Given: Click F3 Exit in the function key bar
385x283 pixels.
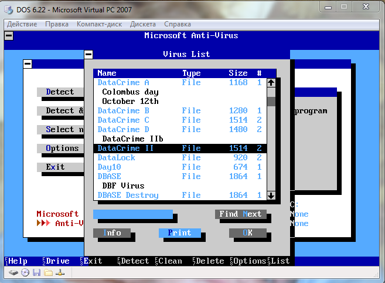Looking at the screenshot, I should tap(91, 261).
